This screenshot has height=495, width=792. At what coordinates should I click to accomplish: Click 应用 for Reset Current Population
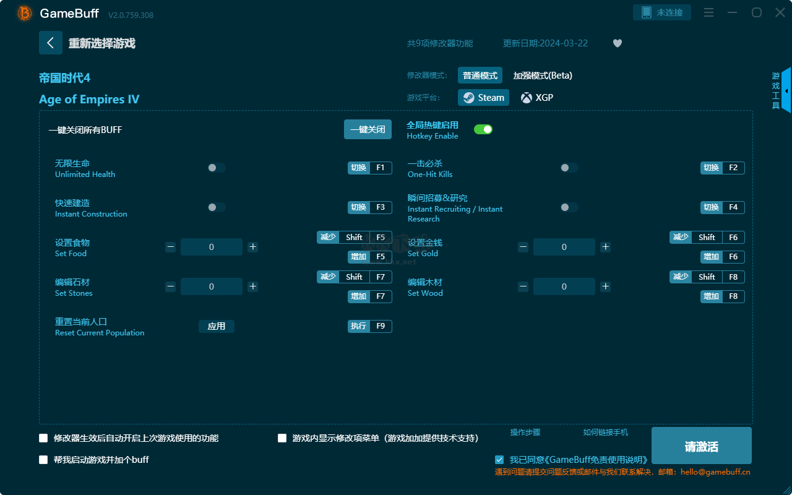click(217, 326)
